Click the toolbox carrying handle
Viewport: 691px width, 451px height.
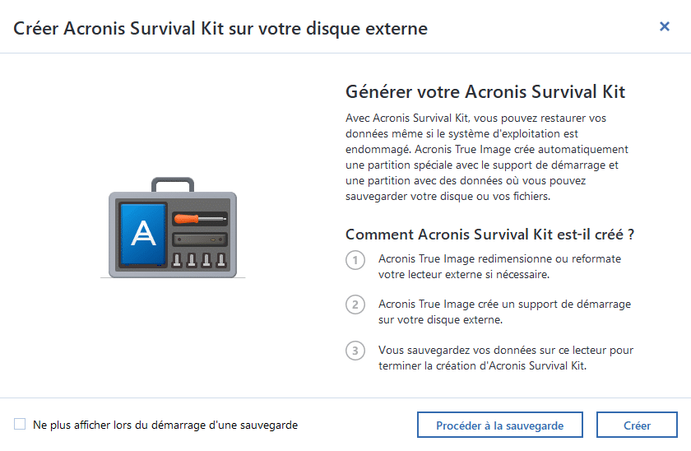pos(172,184)
